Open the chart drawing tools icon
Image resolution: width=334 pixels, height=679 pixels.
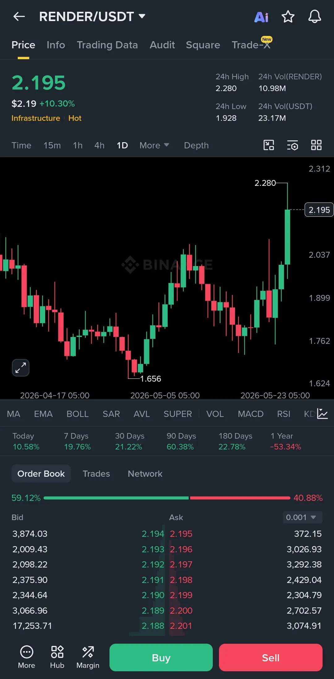pyautogui.click(x=269, y=145)
